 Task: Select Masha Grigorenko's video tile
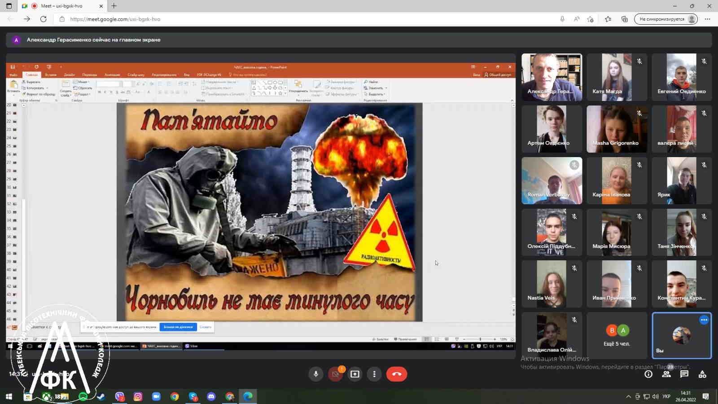click(x=617, y=129)
